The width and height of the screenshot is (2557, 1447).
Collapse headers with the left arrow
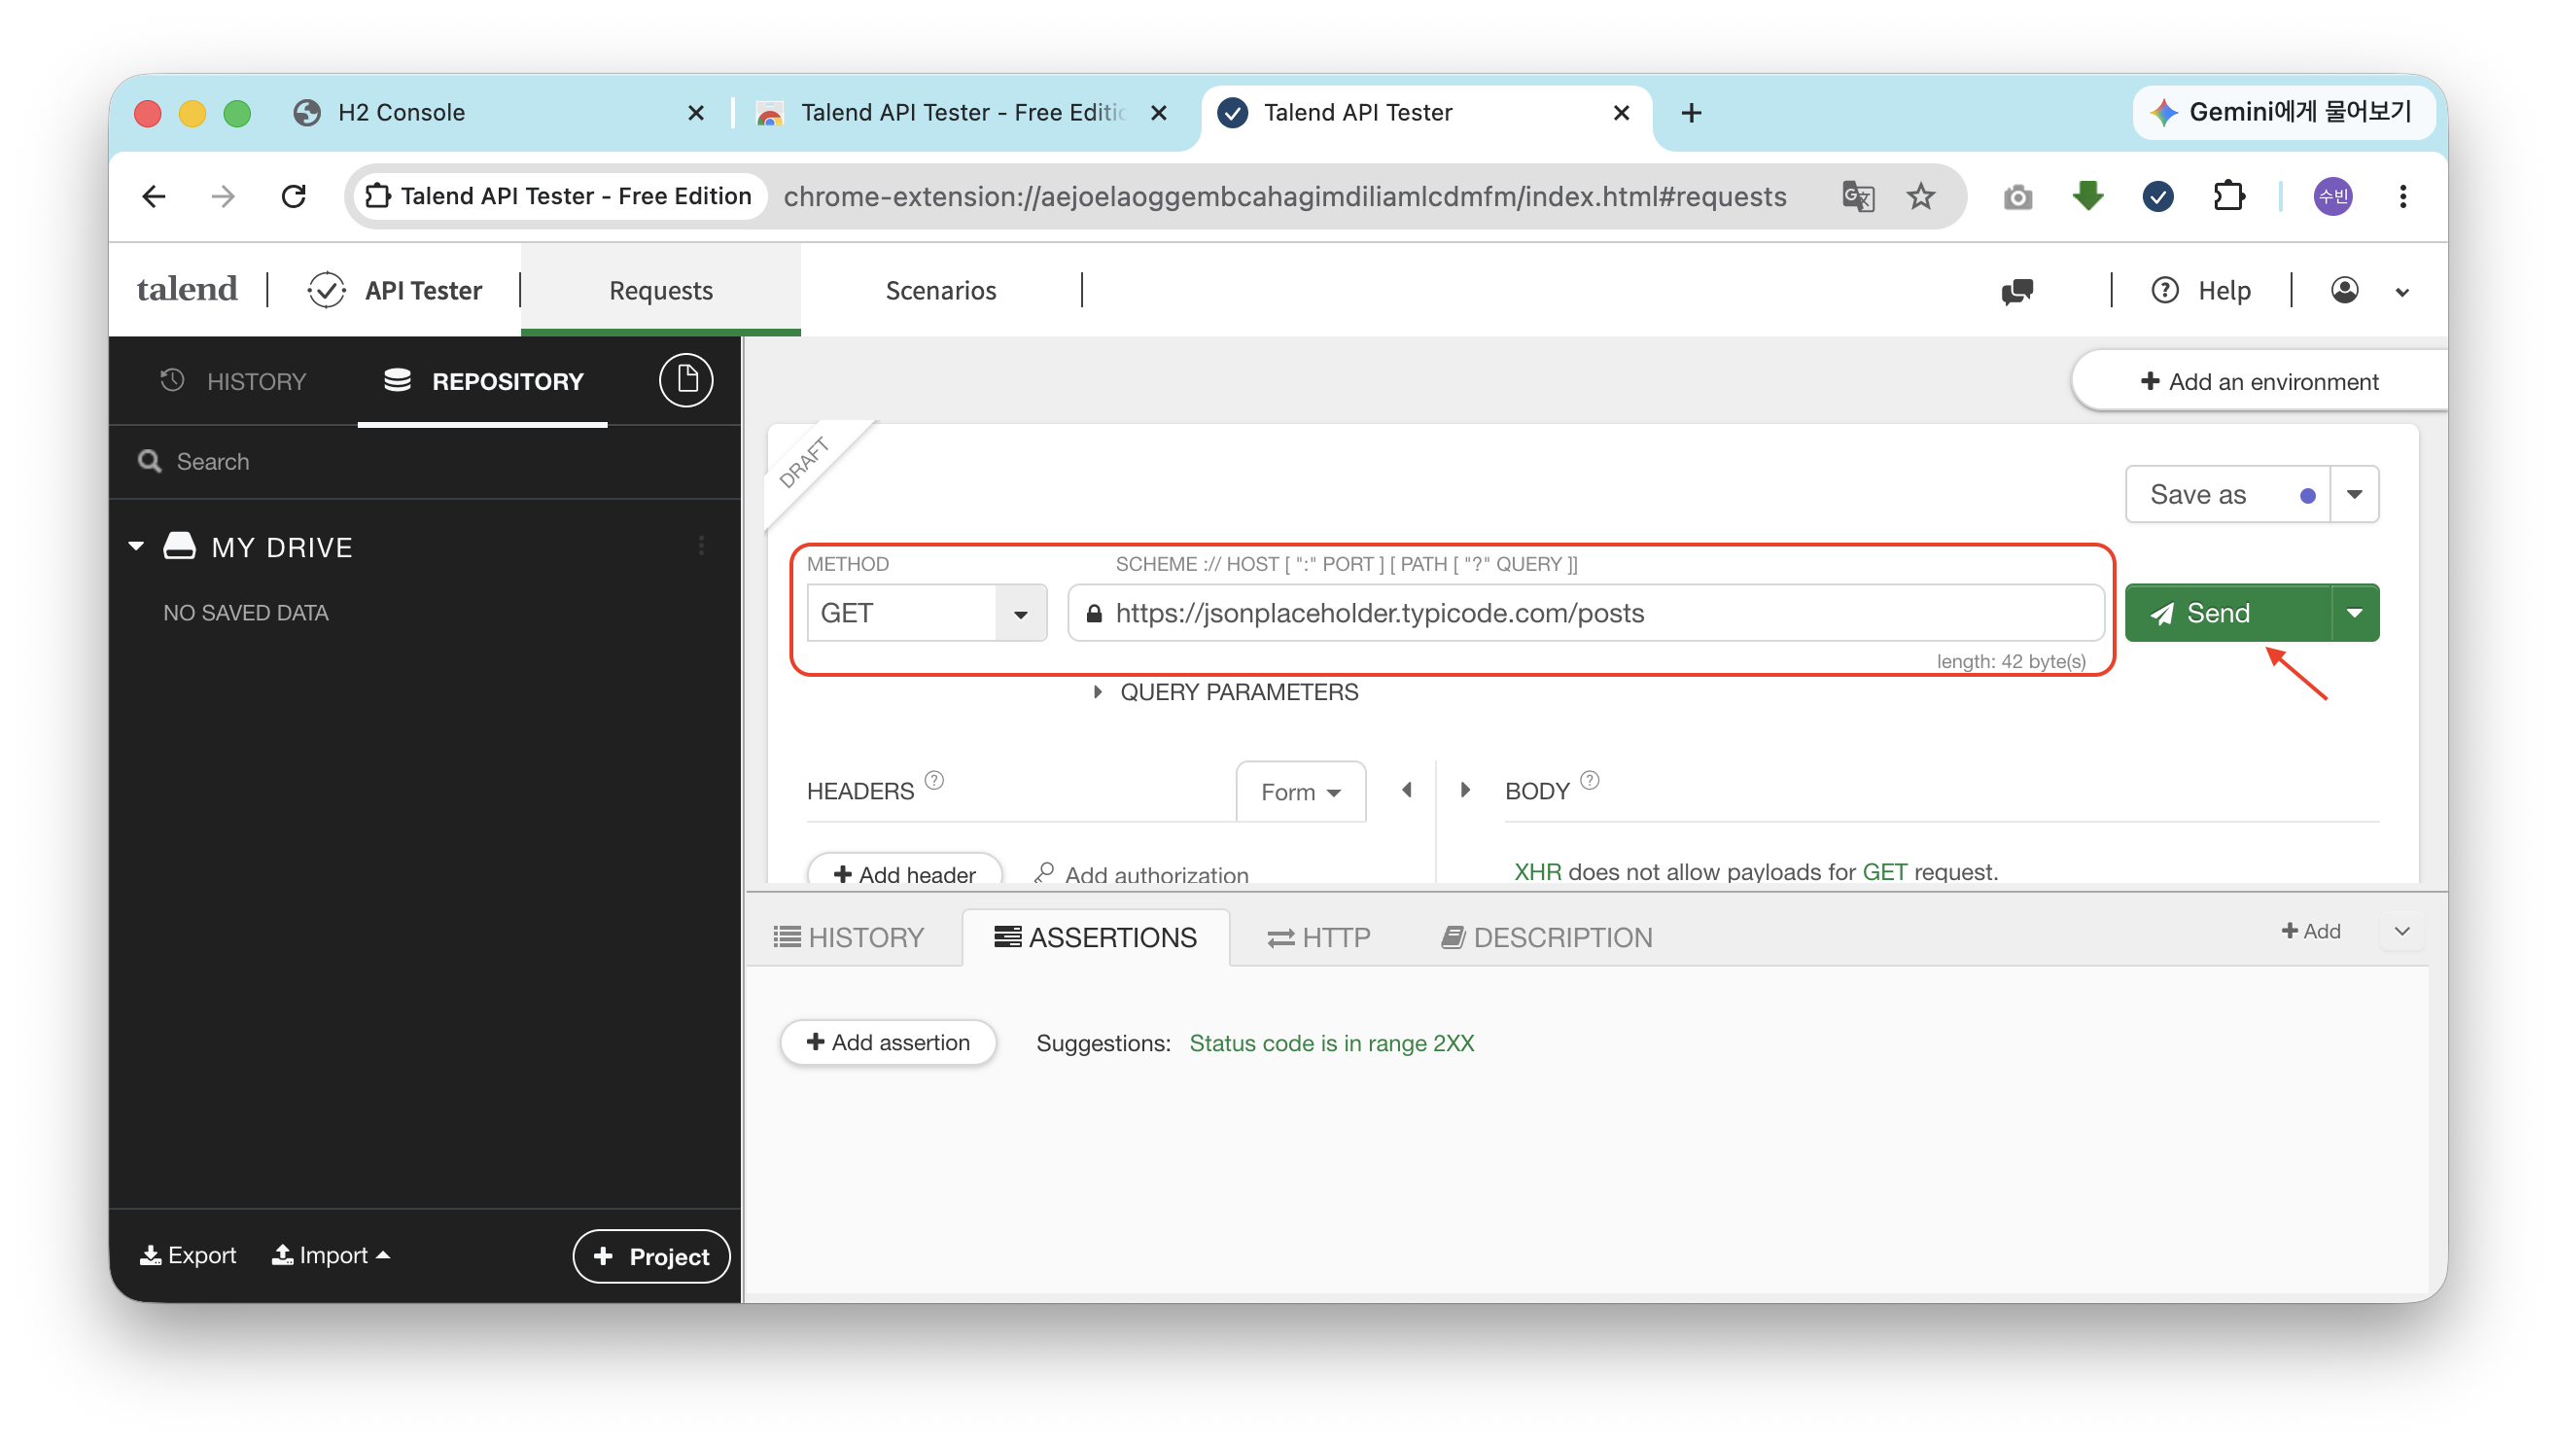pyautogui.click(x=1407, y=790)
